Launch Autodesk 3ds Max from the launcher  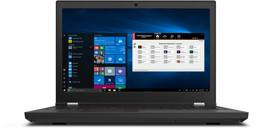click(x=156, y=62)
